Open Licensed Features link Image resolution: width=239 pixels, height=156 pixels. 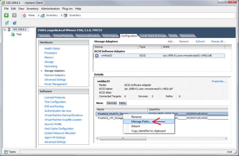[x=55, y=97]
